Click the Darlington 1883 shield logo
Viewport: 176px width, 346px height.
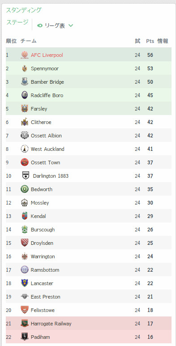(x=26, y=176)
